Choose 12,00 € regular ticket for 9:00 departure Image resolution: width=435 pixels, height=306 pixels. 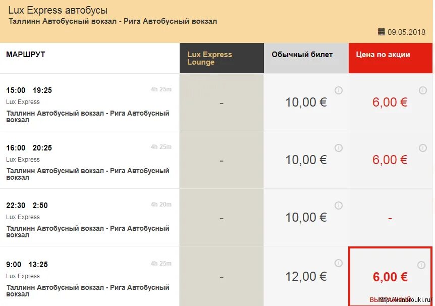[306, 276]
